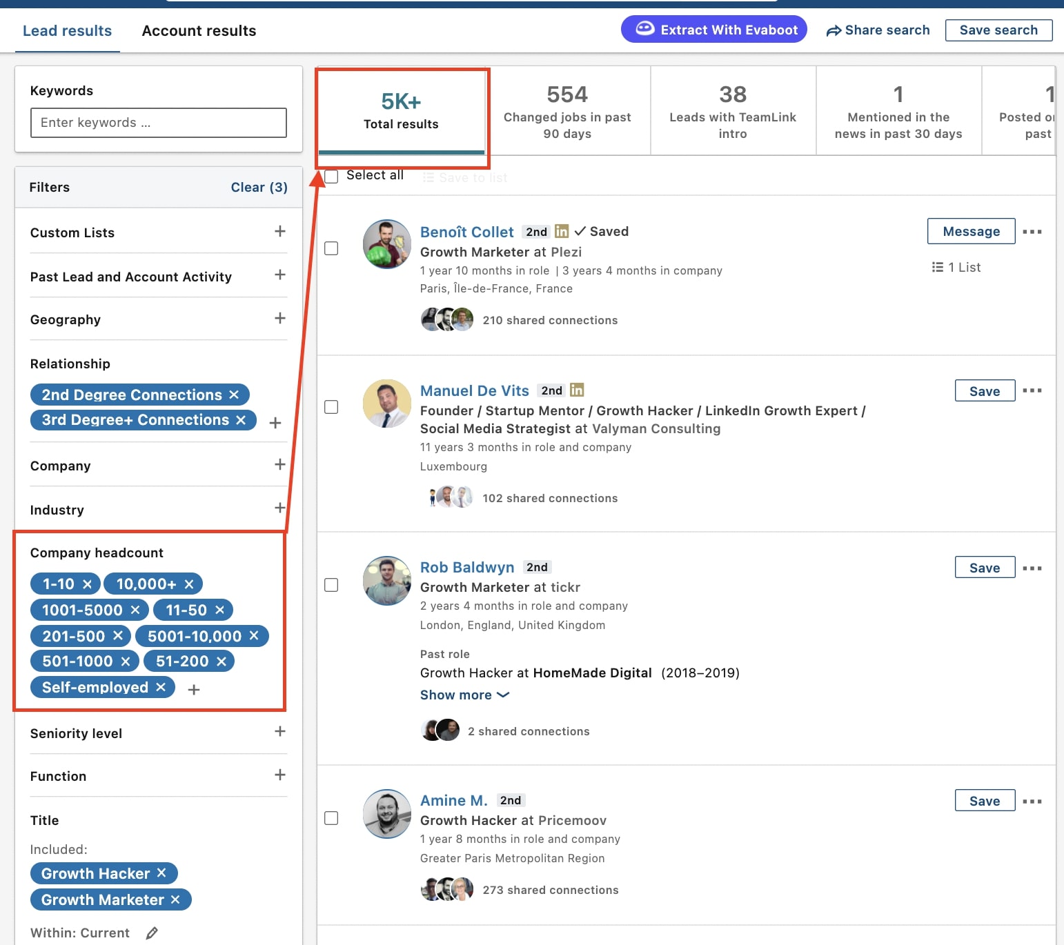
Task: Open Rob Baldwyn's profile name link
Action: click(x=467, y=567)
